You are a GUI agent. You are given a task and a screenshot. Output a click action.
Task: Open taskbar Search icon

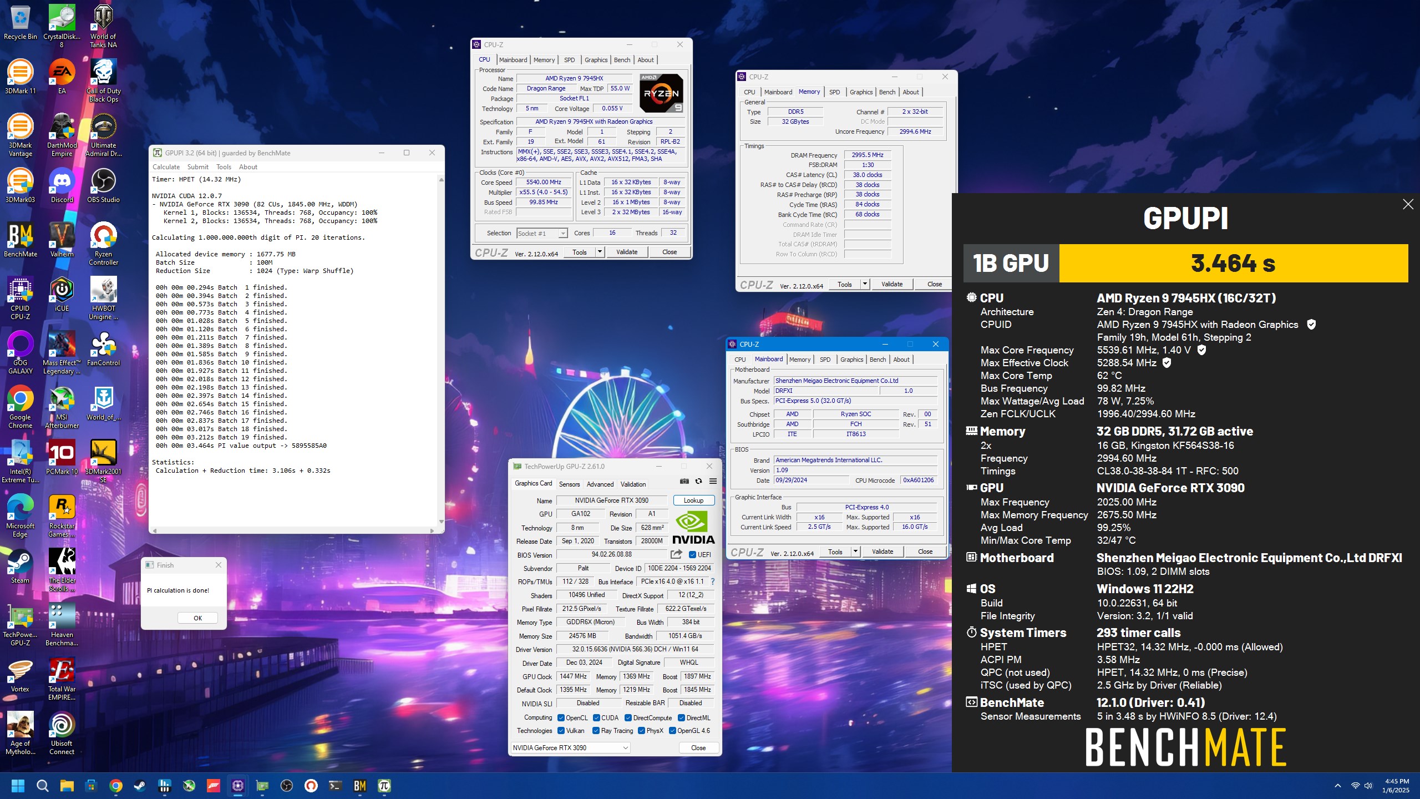click(42, 786)
